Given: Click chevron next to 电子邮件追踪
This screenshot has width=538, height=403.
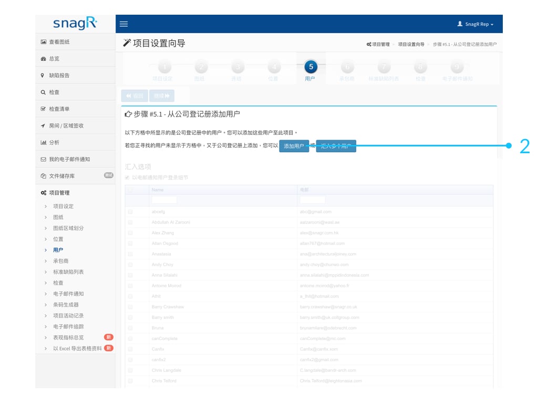Looking at the screenshot, I should (x=46, y=326).
